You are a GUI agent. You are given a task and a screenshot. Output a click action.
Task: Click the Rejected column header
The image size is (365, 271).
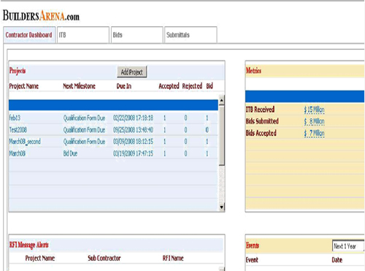pyautogui.click(x=192, y=86)
